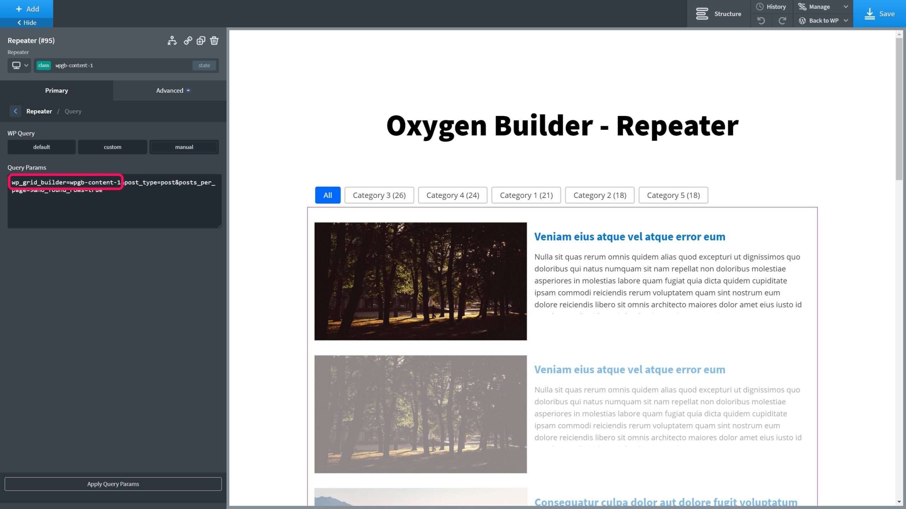This screenshot has height=509, width=906.
Task: Undo the last change
Action: pyautogui.click(x=761, y=20)
